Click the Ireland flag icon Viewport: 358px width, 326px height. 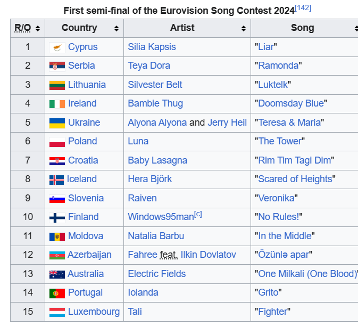pyautogui.click(x=57, y=104)
